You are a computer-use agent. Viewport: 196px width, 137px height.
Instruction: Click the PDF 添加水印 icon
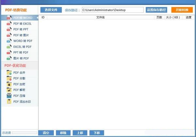click(9, 101)
